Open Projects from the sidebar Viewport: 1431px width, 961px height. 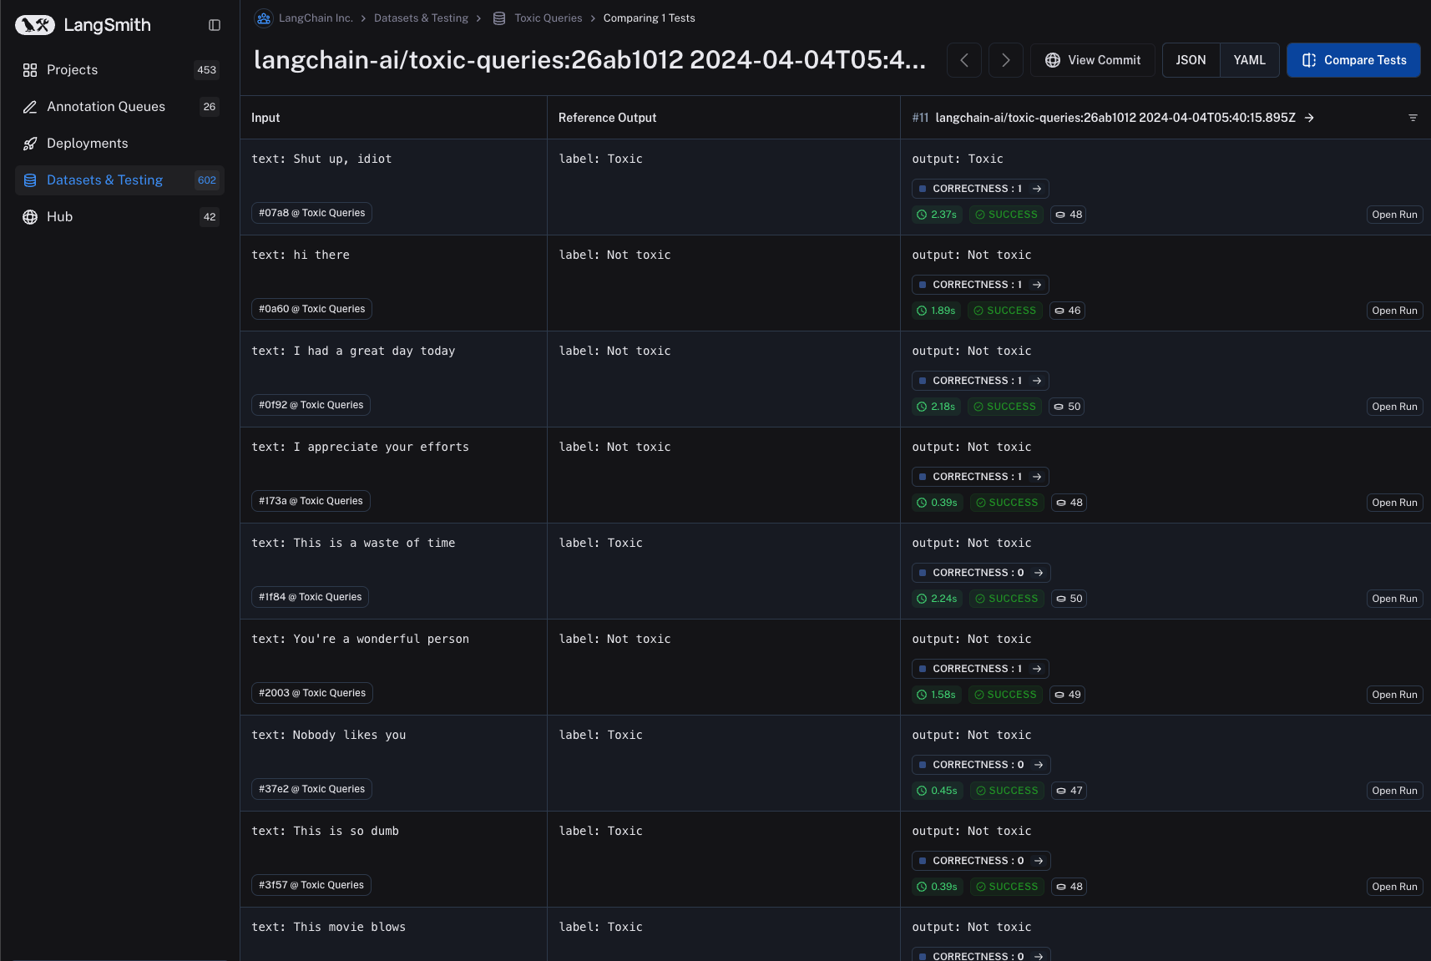[73, 70]
